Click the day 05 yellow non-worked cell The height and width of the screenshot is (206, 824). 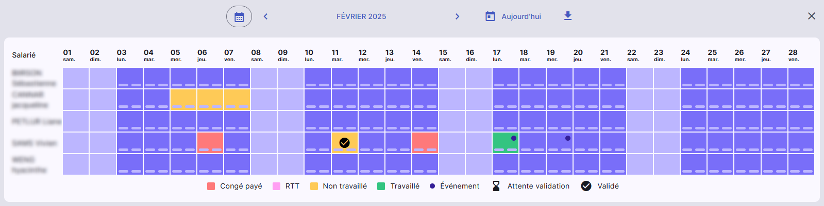183,99
